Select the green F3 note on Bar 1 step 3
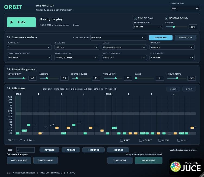 (x=29, y=125)
